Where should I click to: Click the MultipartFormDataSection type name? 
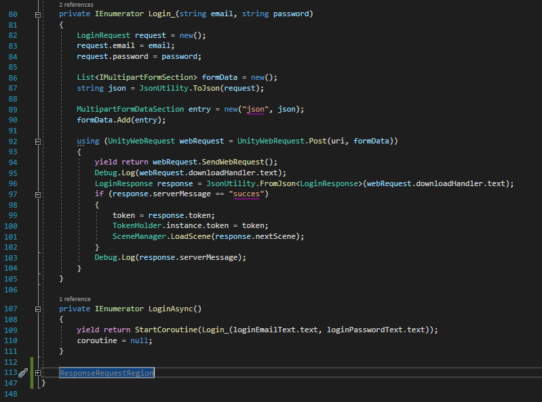(x=121, y=109)
